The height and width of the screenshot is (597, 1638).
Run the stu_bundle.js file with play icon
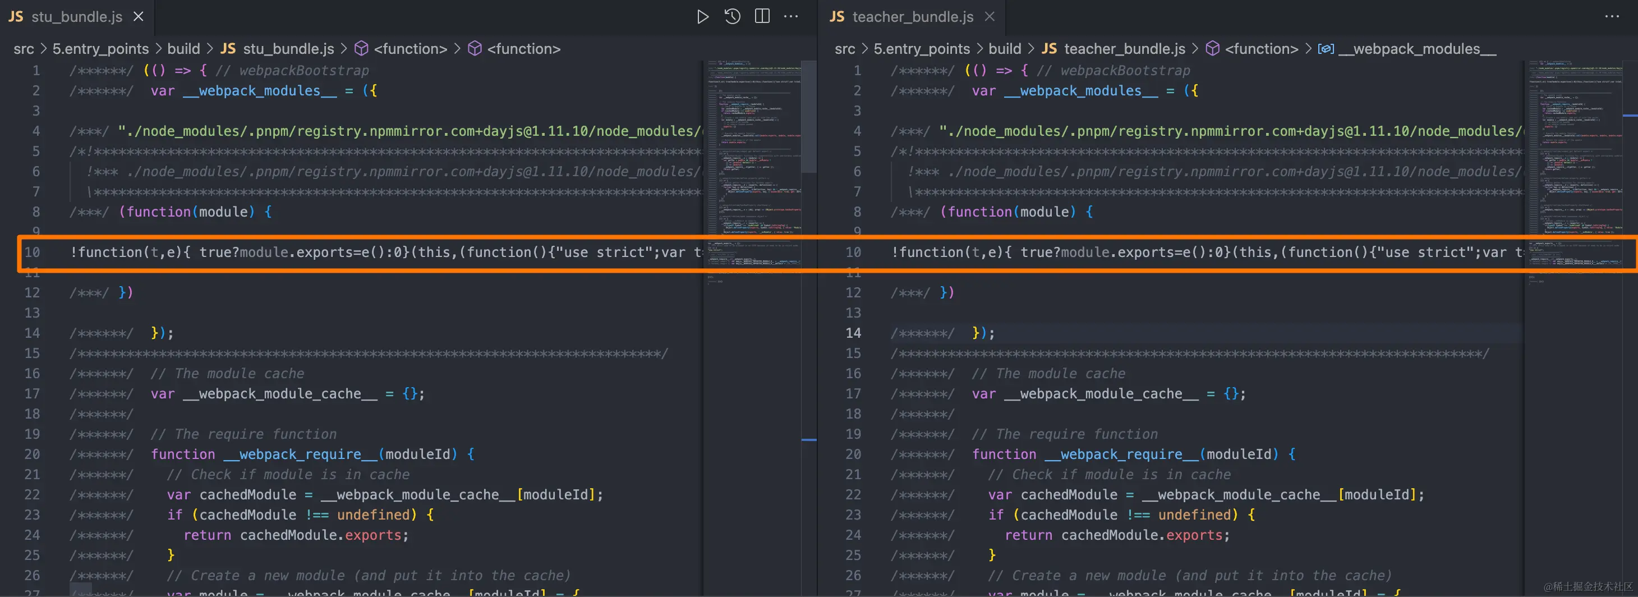(702, 16)
